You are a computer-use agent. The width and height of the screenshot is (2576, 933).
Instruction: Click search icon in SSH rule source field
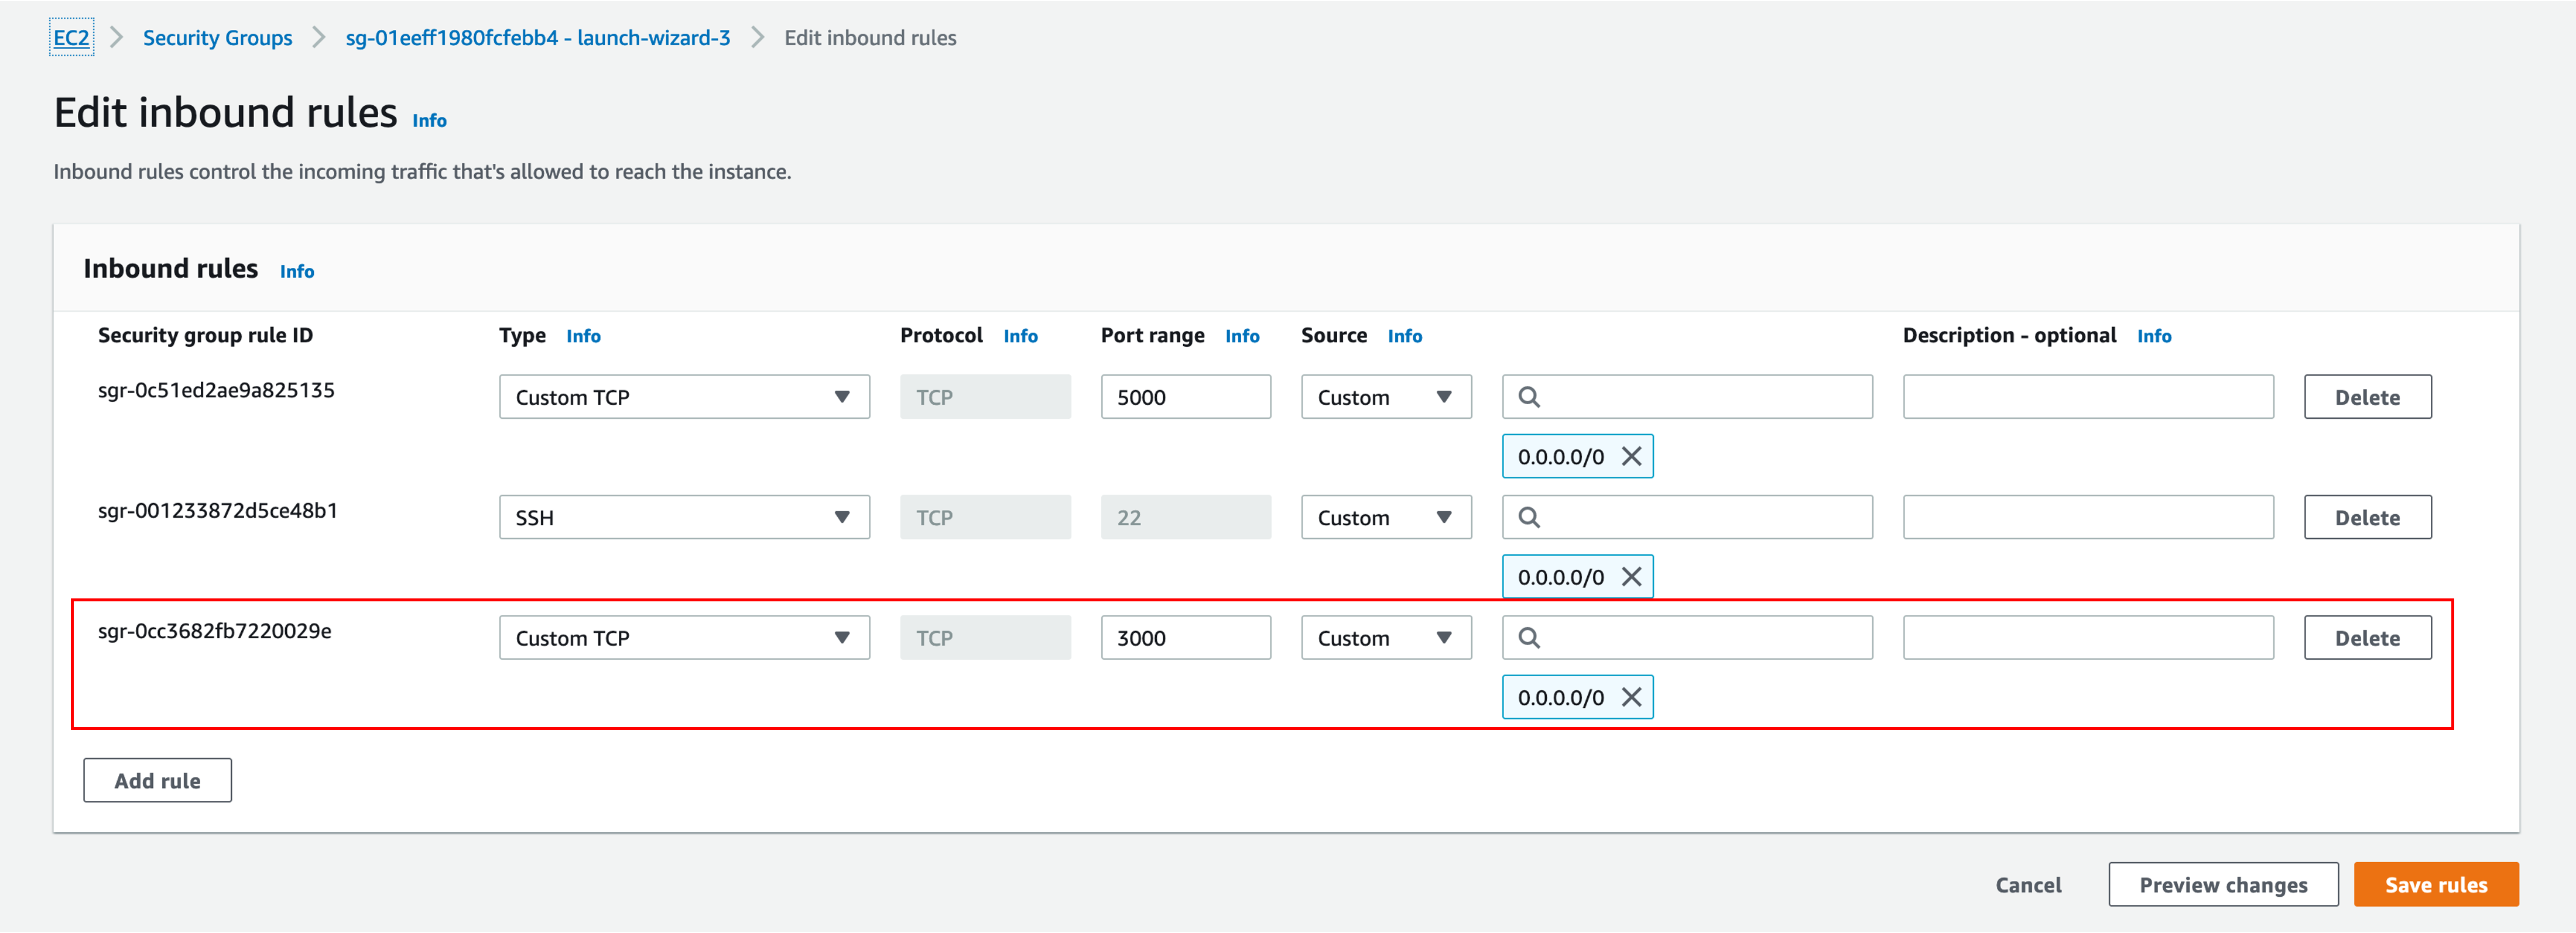1529,518
